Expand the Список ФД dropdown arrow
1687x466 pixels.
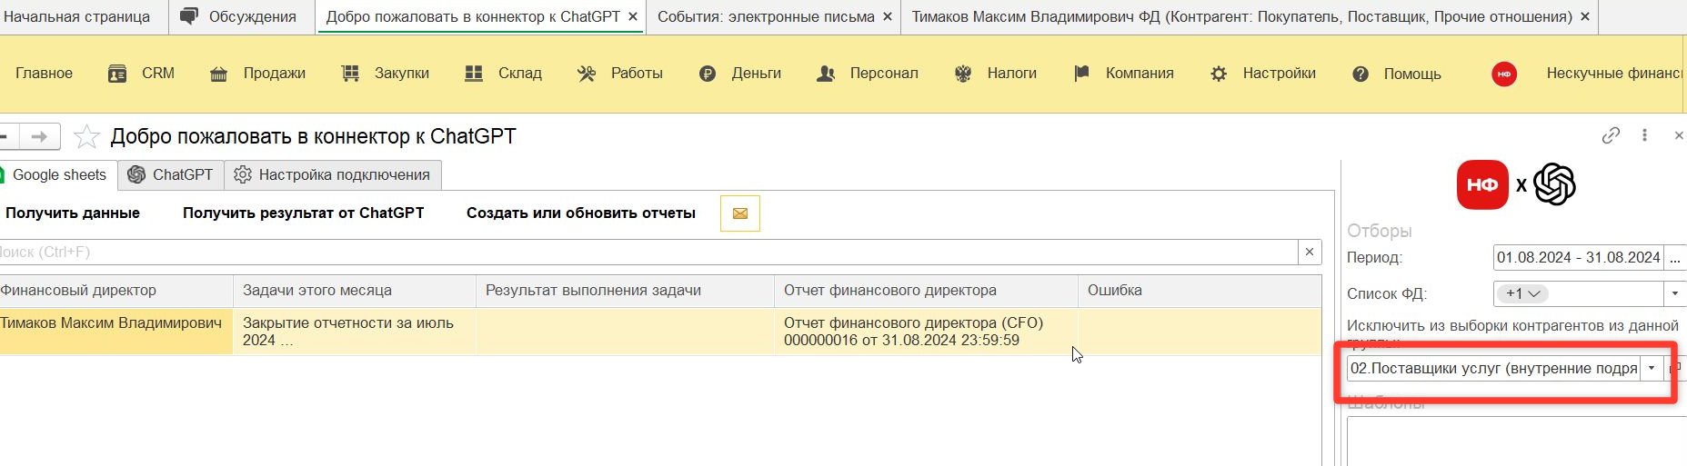1674,293
